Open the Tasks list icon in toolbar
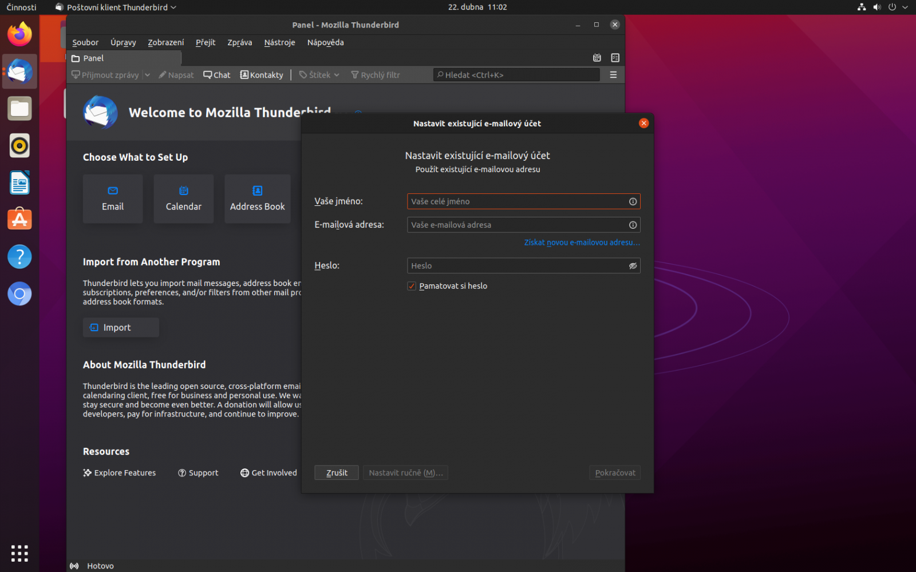The height and width of the screenshot is (572, 916). (x=615, y=58)
